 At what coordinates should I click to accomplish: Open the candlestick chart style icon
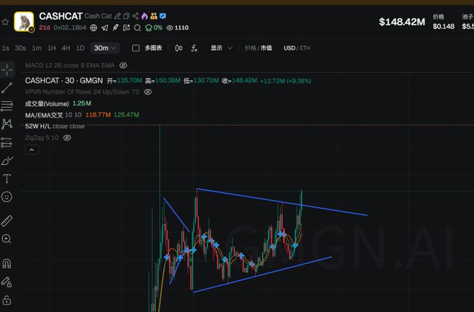(178, 48)
